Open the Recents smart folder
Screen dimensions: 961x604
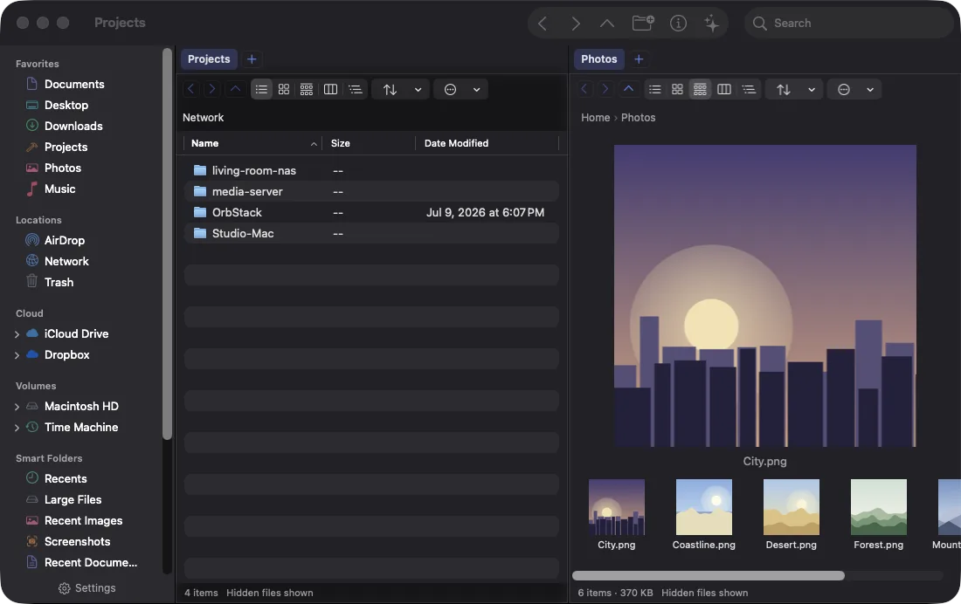[66, 478]
